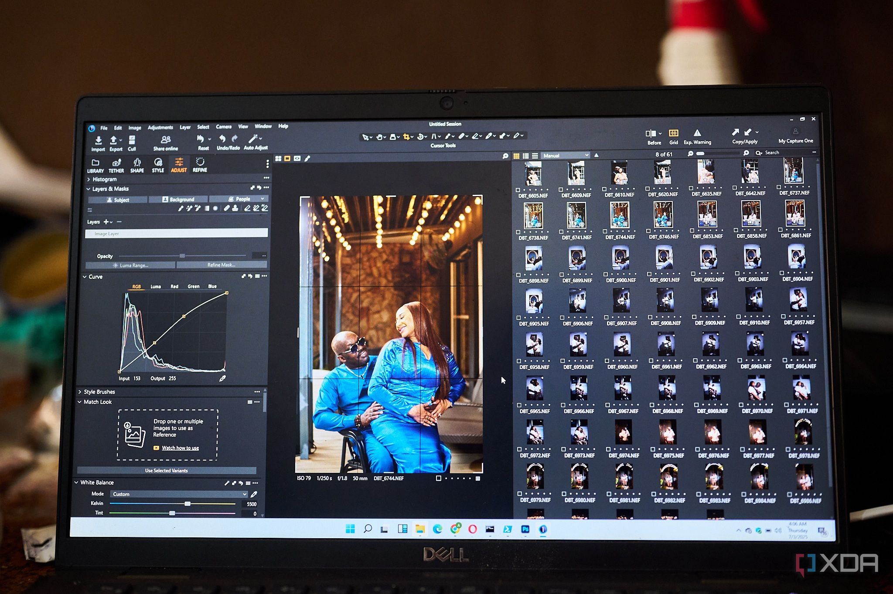Open the White Balance Mode dropdown

point(179,494)
